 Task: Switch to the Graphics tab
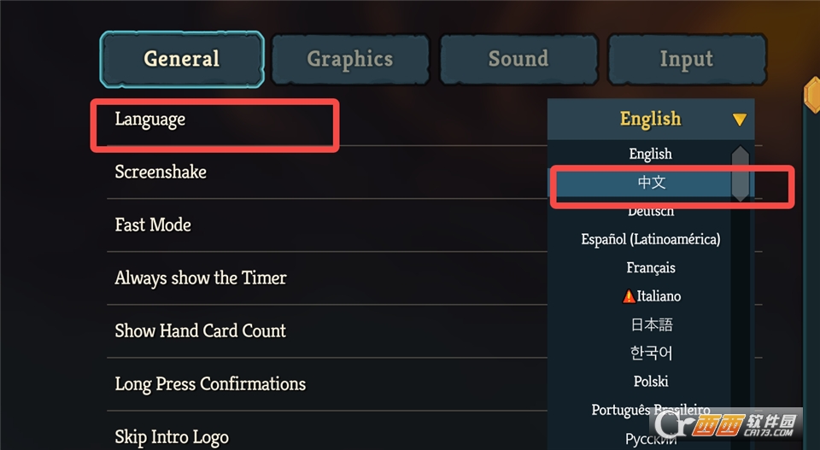click(350, 59)
